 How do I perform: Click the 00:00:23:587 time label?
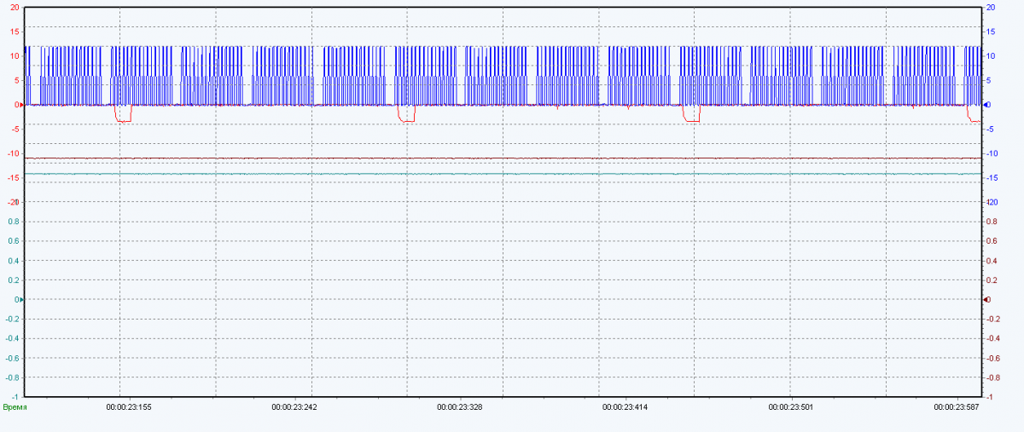[957, 407]
